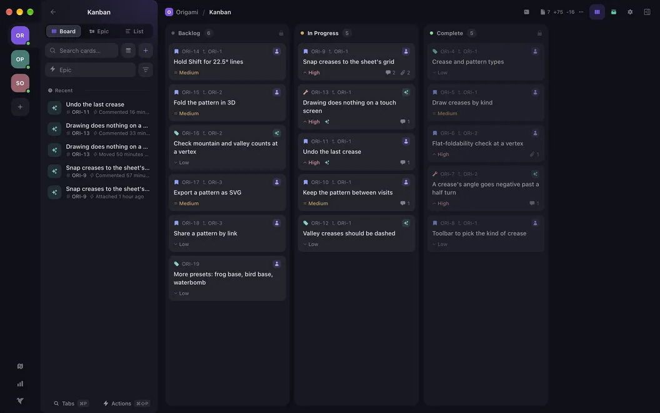Click the three-dot more menu in top bar
The width and height of the screenshot is (660, 413).
[x=581, y=13]
